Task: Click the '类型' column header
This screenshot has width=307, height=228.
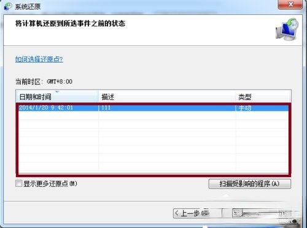Action: coord(263,96)
